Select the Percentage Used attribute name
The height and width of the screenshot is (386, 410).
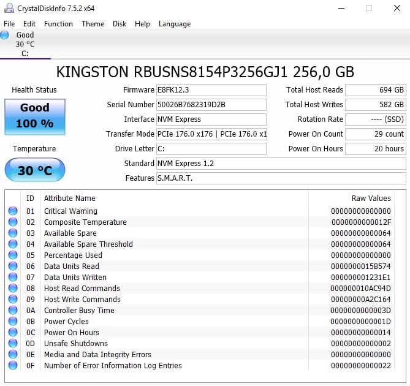click(x=73, y=255)
